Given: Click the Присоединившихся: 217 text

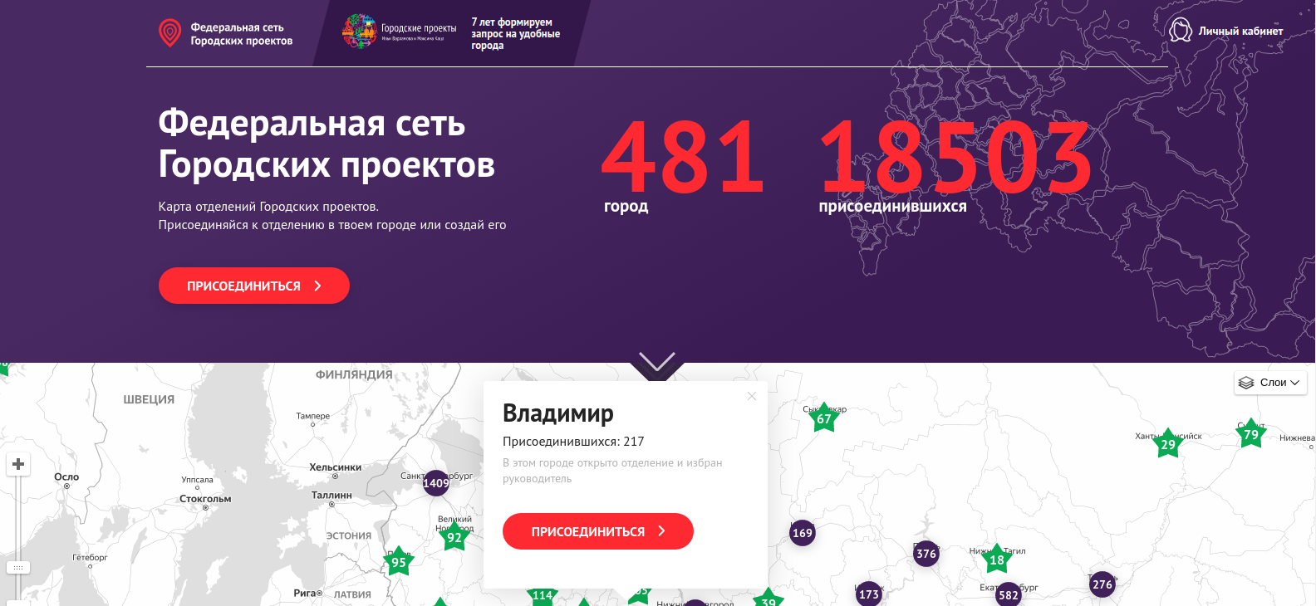Looking at the screenshot, I should pyautogui.click(x=573, y=442).
